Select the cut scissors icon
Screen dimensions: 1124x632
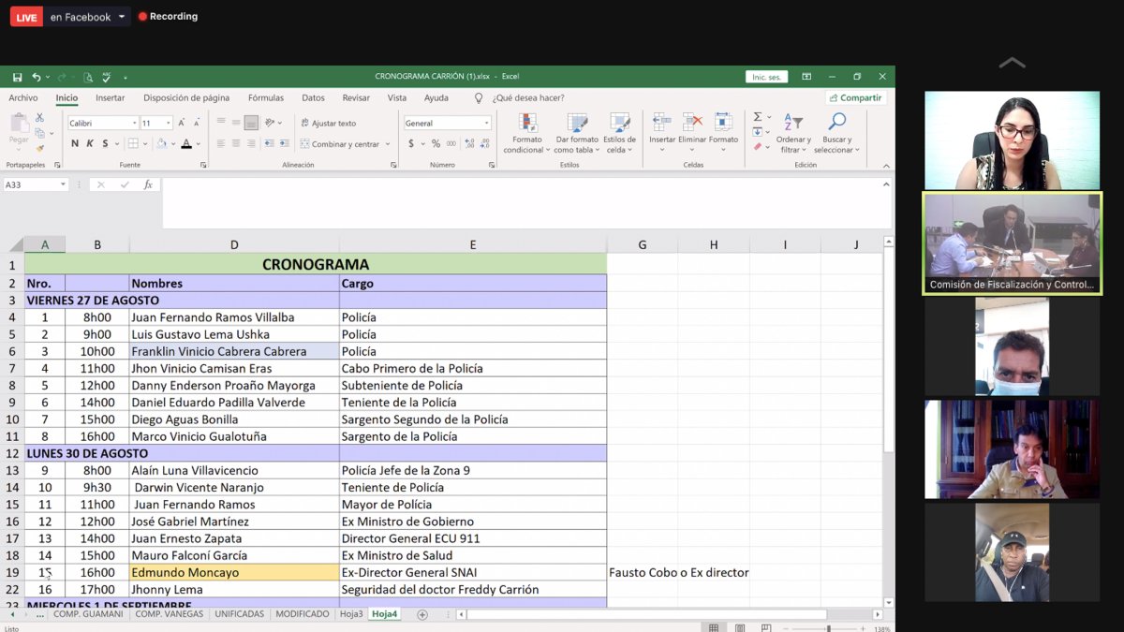[39, 117]
